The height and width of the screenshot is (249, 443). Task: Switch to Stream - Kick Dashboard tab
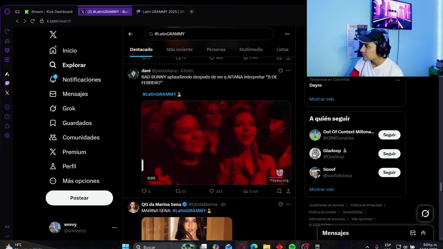click(49, 12)
